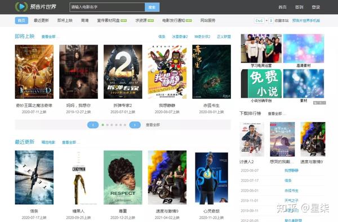Click the 糖果人 title text
Image resolution: width=338 pixels, height=222 pixels.
tap(78, 211)
